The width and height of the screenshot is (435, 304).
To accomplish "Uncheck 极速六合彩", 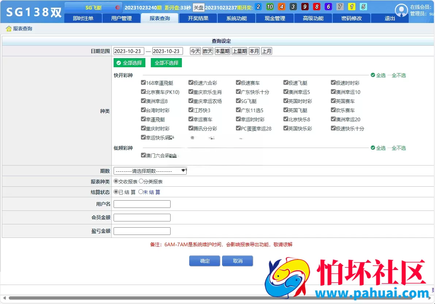I will (191, 83).
